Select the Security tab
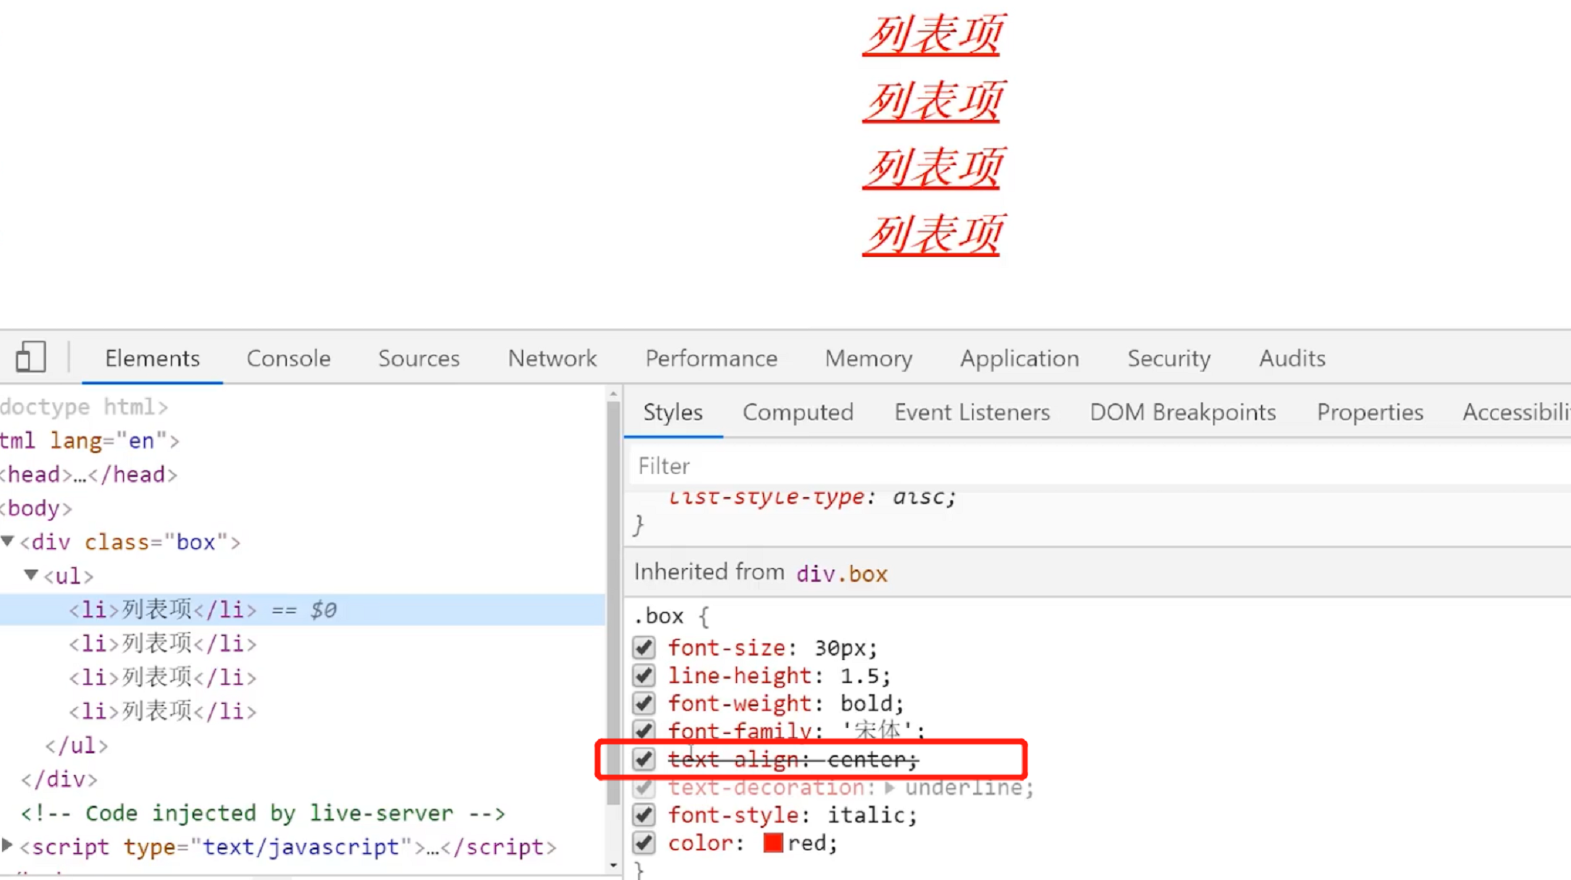Image resolution: width=1571 pixels, height=880 pixels. [x=1168, y=358]
